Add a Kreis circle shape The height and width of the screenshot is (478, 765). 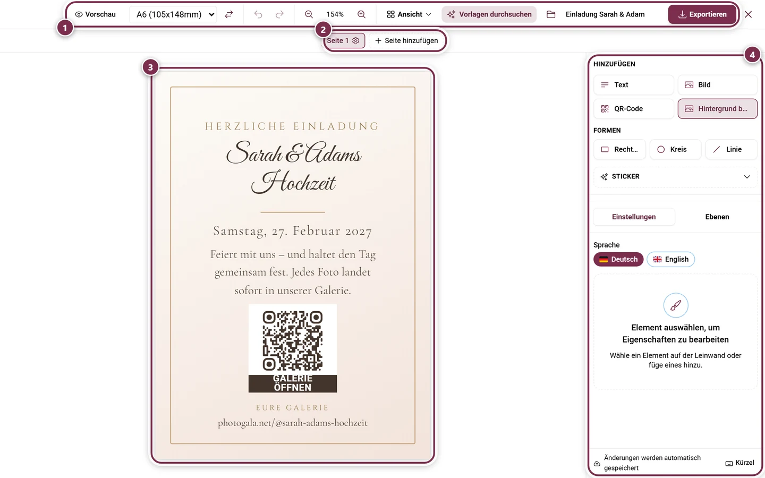pos(675,150)
